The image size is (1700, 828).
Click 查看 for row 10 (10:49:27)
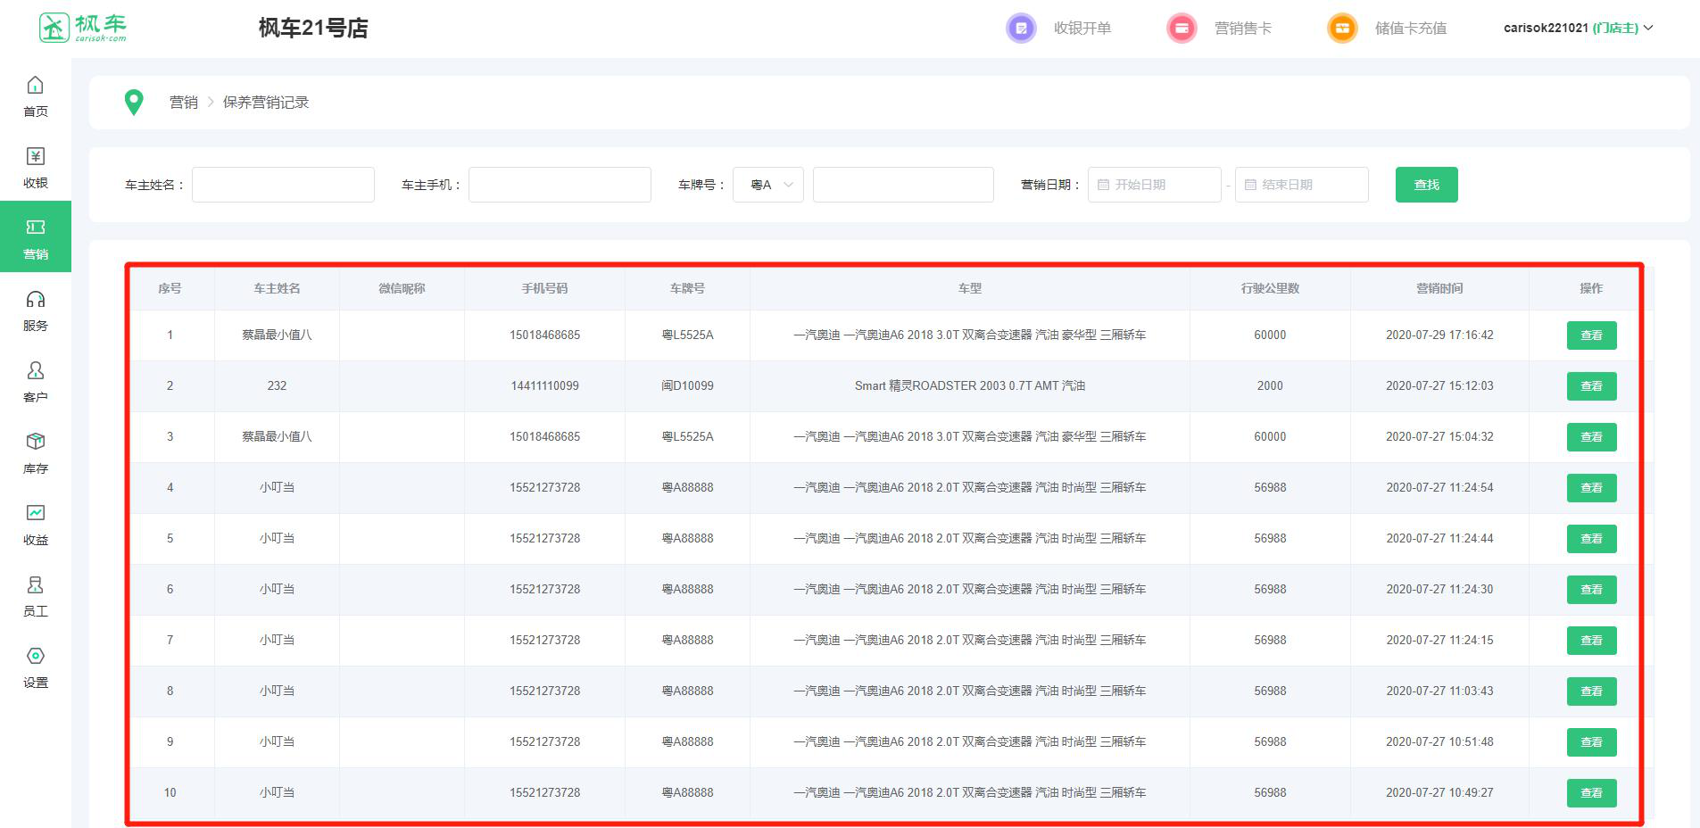pos(1591,793)
